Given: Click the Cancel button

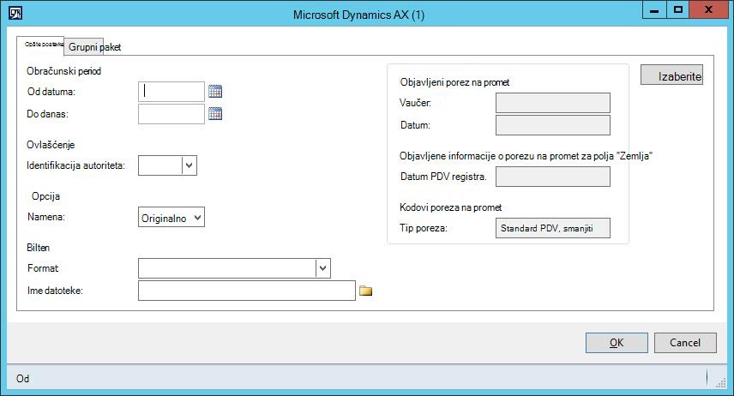Looking at the screenshot, I should (685, 343).
